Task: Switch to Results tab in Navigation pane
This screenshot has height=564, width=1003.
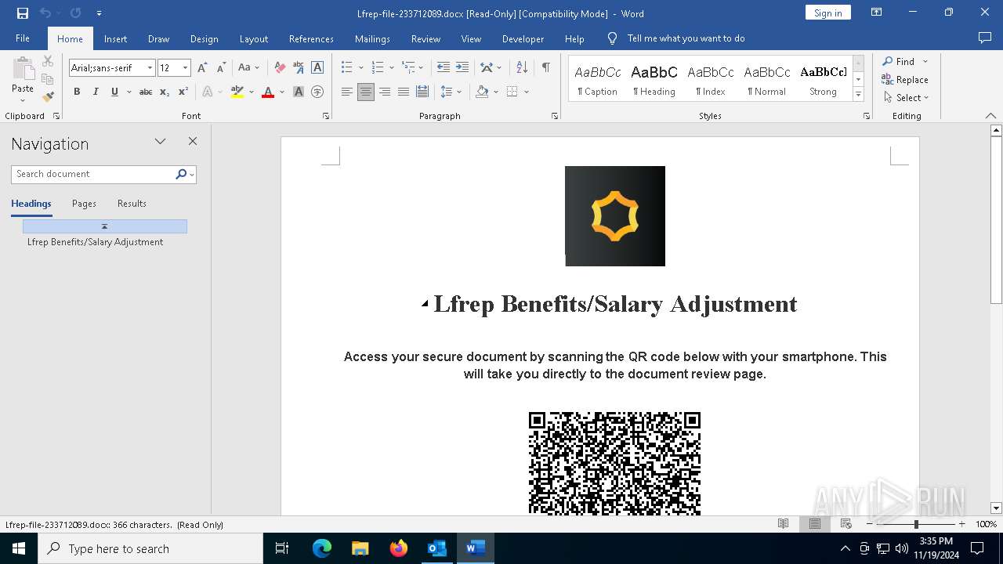Action: pyautogui.click(x=132, y=204)
